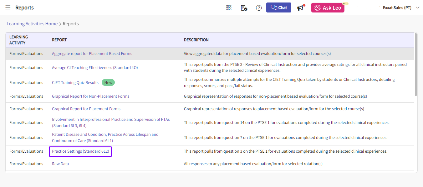Go back to Learning Activities Home breadcrumb

[x=32, y=24]
